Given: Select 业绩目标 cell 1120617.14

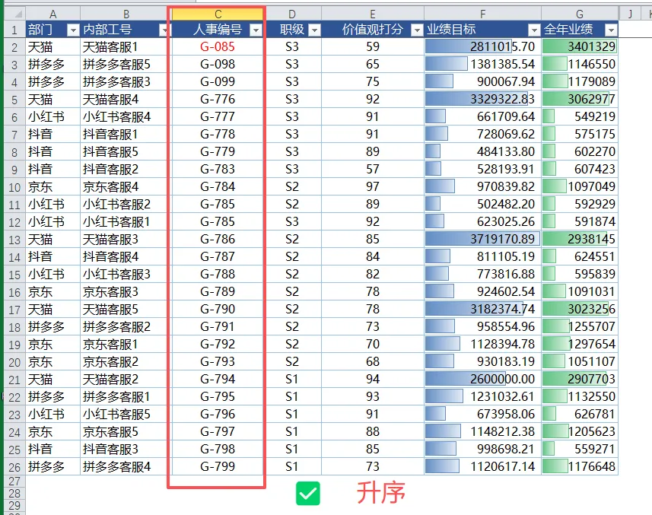Looking at the screenshot, I should click(x=483, y=466).
